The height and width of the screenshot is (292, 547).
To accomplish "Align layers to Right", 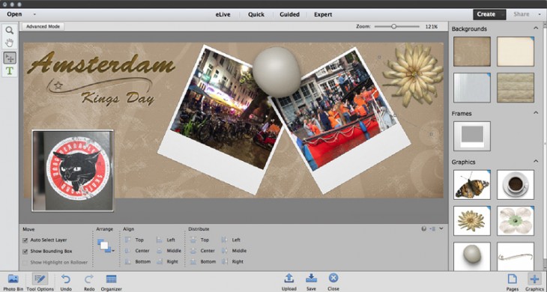I will (167, 261).
